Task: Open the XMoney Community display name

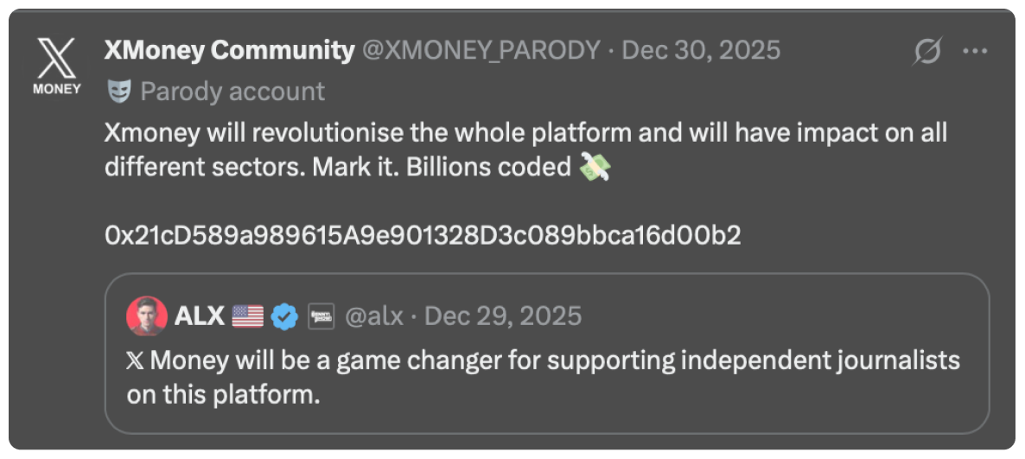Action: [x=229, y=51]
